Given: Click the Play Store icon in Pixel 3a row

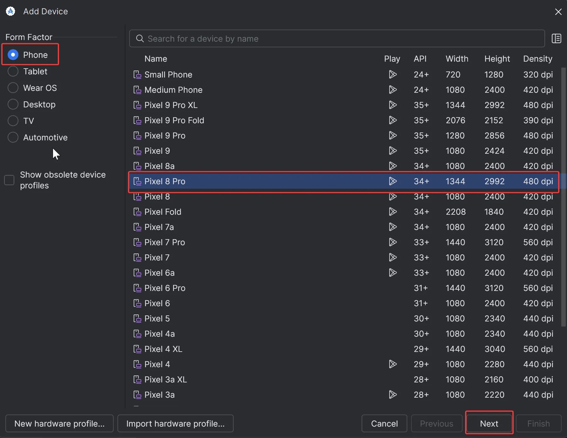Looking at the screenshot, I should click(393, 395).
